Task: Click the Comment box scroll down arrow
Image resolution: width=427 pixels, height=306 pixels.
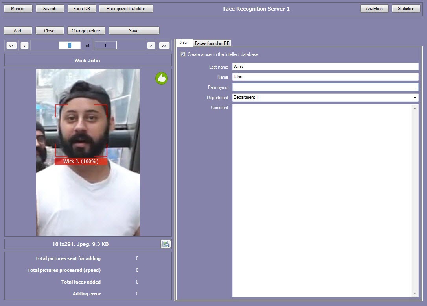Action: (415, 293)
